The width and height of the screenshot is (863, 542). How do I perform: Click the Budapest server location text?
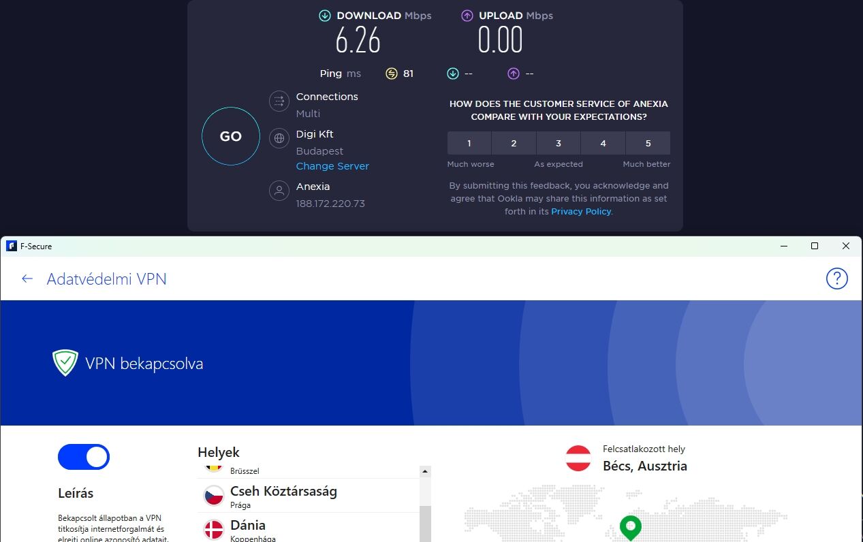(319, 151)
